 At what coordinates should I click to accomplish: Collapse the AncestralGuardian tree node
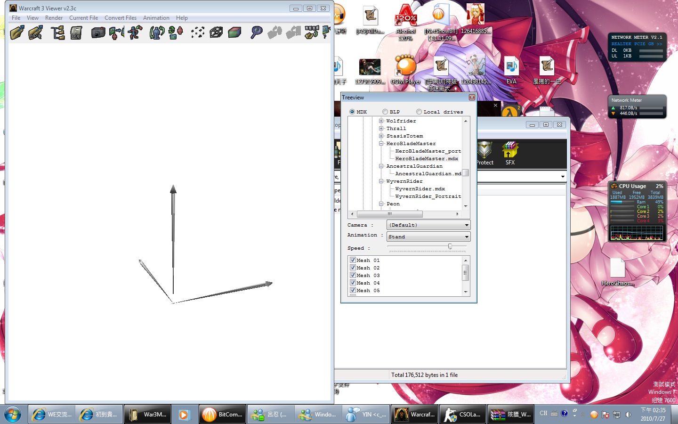click(x=381, y=166)
